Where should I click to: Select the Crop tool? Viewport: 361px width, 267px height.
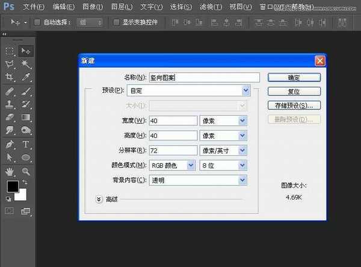[x=10, y=77]
